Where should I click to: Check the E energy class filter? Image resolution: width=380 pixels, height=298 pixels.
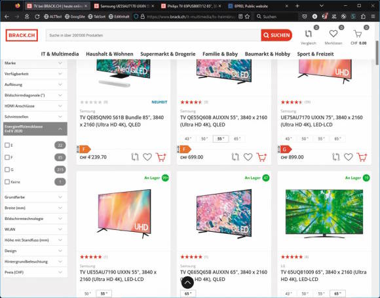tap(7, 145)
